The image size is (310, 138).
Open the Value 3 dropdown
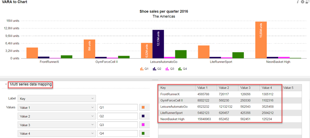(57, 125)
